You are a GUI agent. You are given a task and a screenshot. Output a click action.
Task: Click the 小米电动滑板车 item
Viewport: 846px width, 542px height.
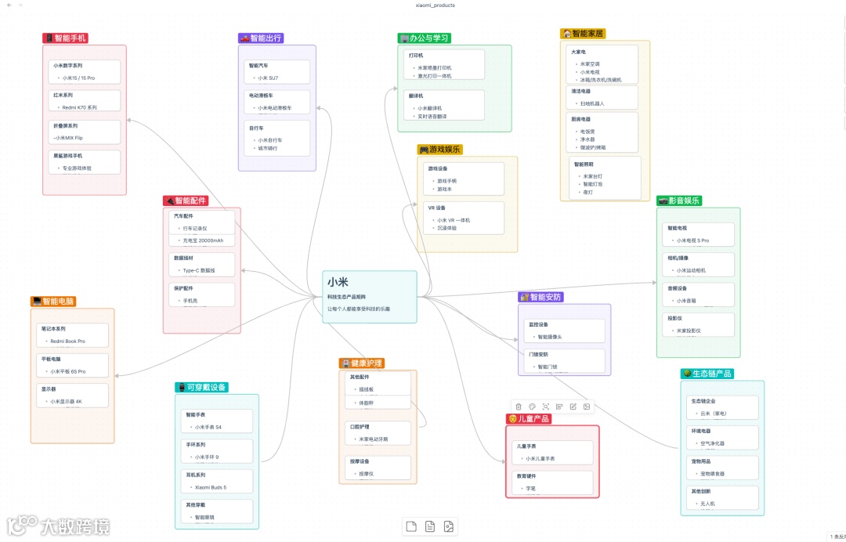275,108
